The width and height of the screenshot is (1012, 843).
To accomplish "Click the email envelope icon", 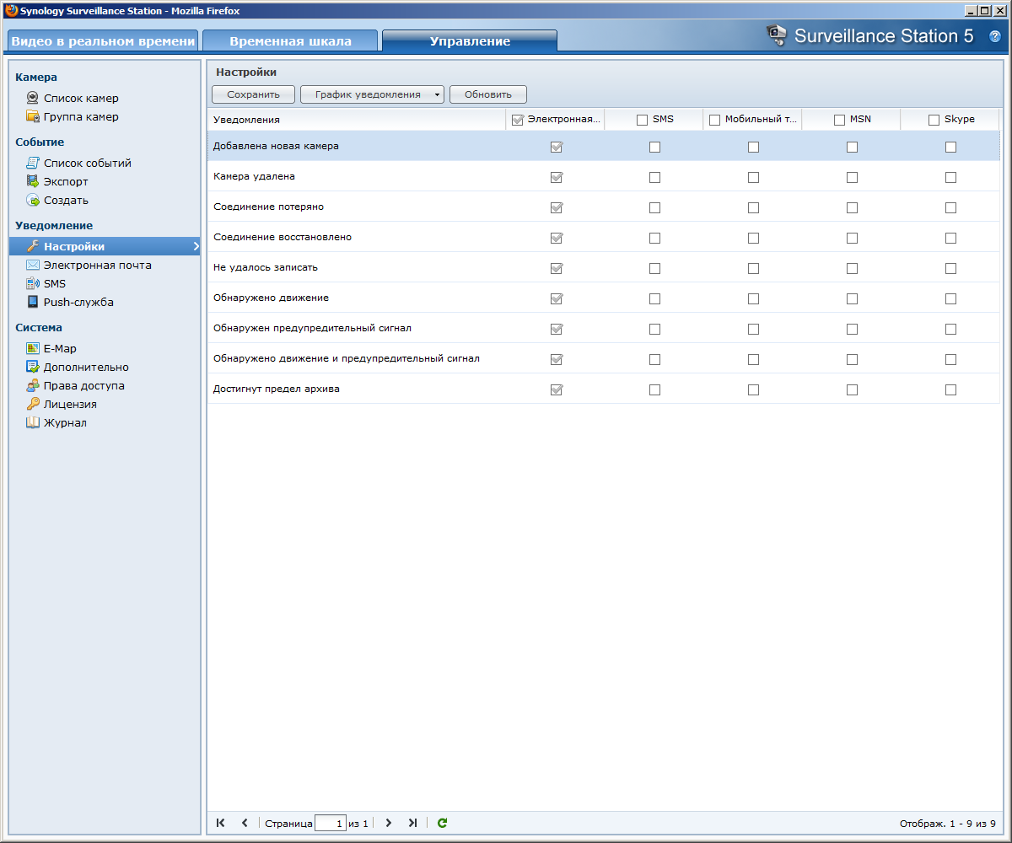I will coord(33,265).
